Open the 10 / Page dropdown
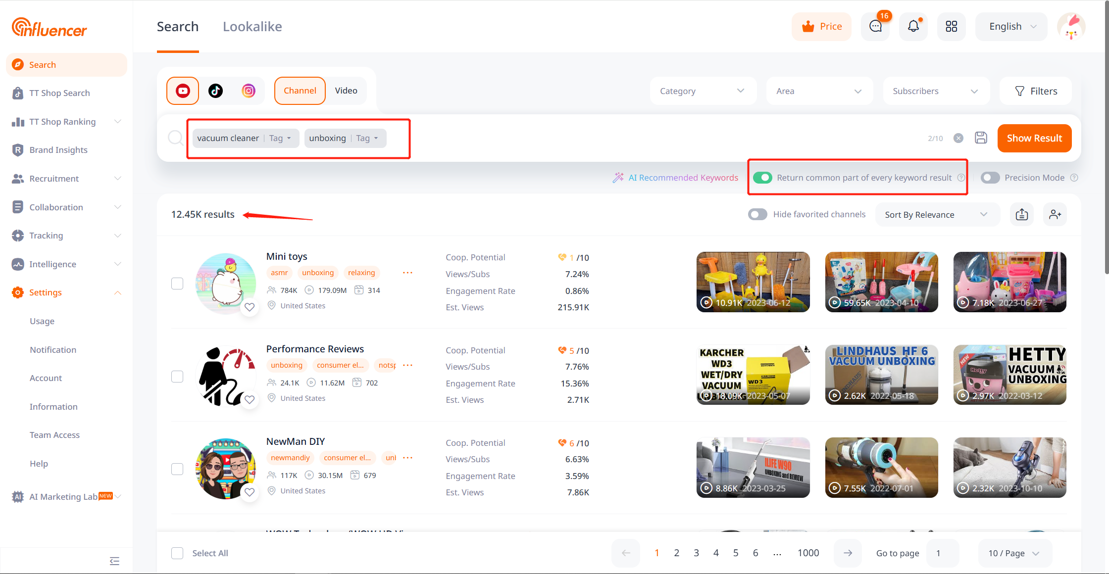 (1014, 553)
